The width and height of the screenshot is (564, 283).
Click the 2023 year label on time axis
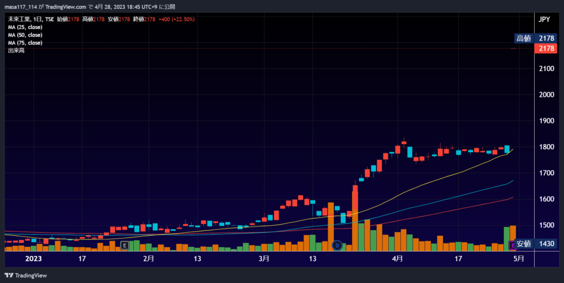coord(34,259)
